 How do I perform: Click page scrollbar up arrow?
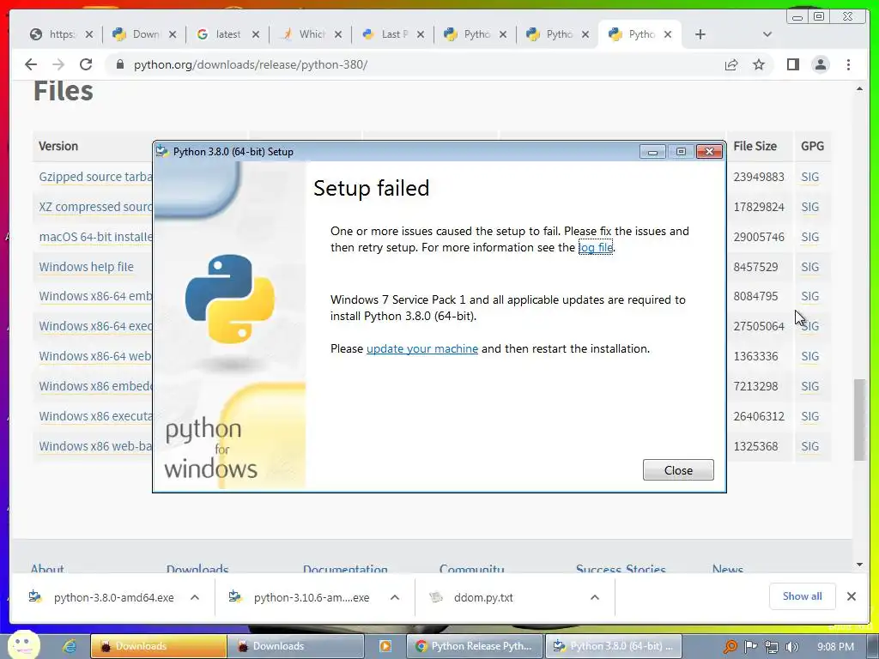(x=859, y=88)
